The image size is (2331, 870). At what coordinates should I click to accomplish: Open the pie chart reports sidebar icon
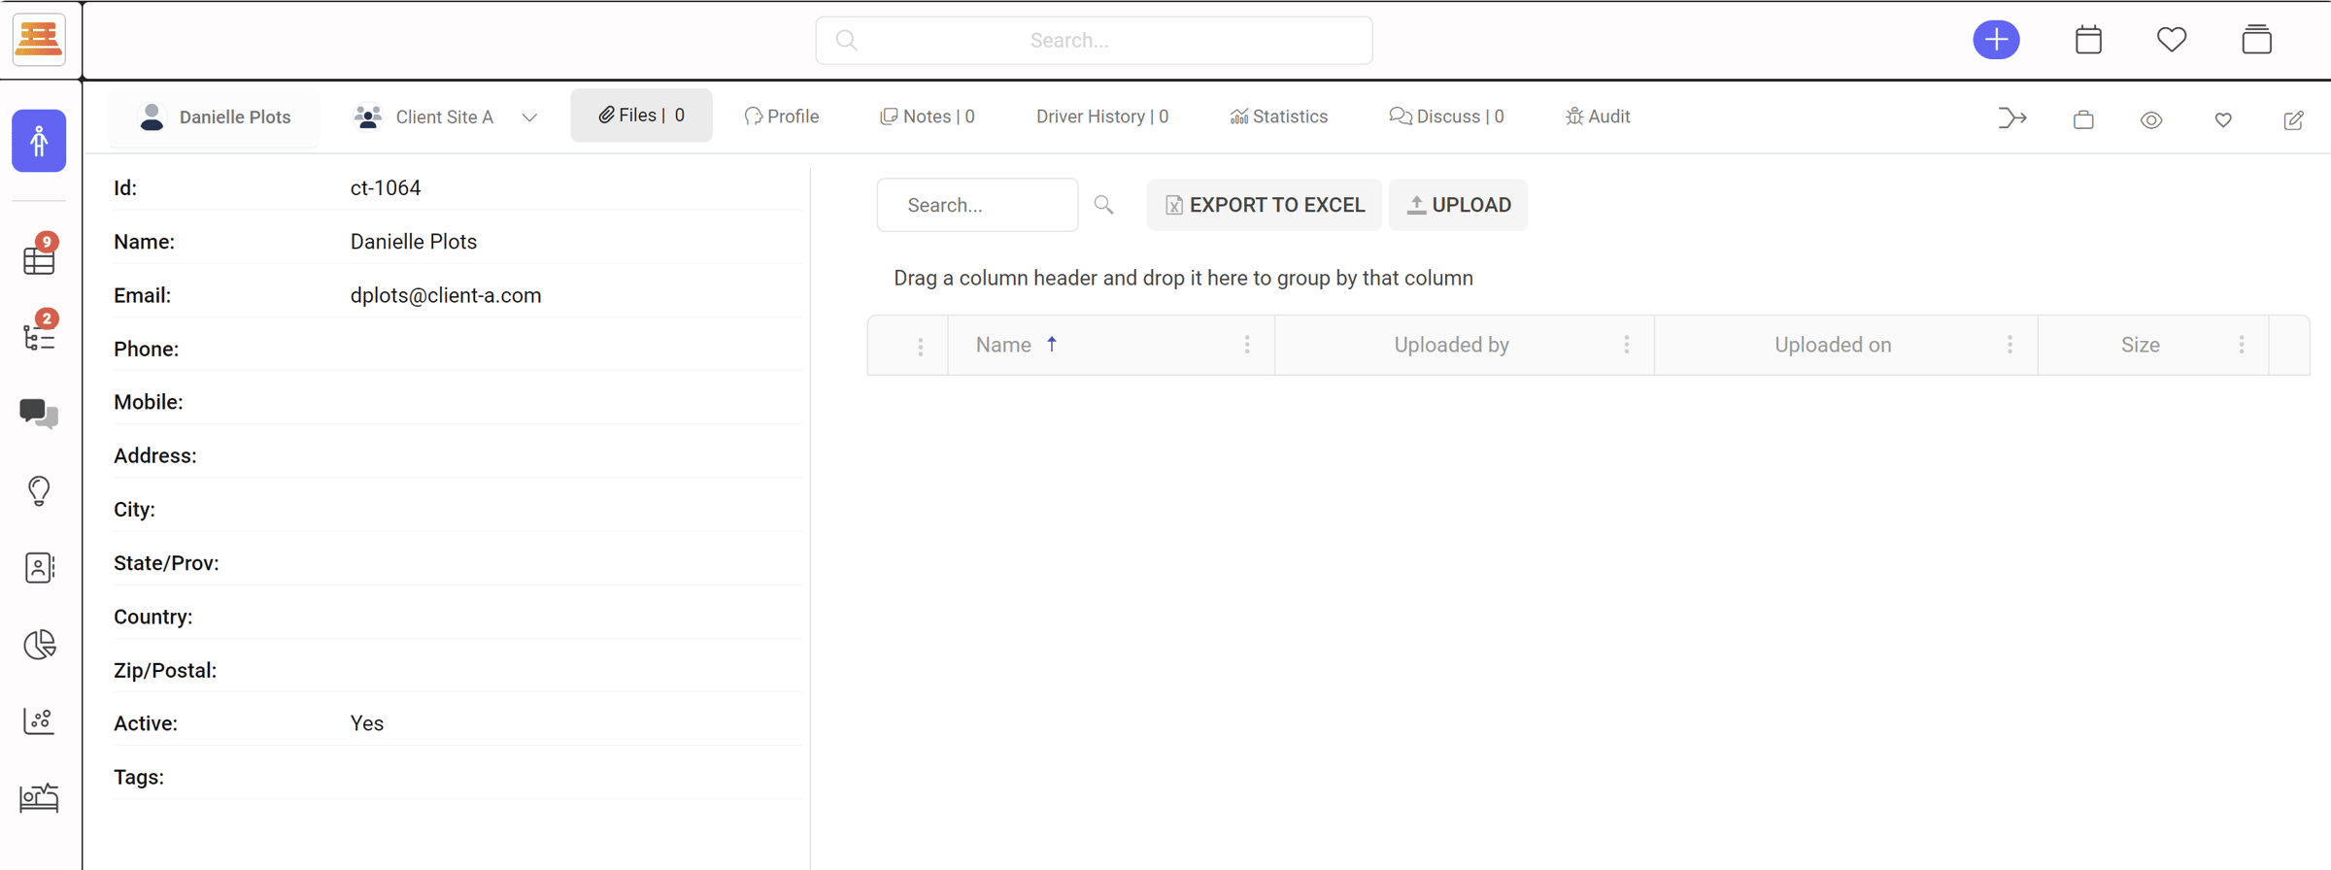39,645
